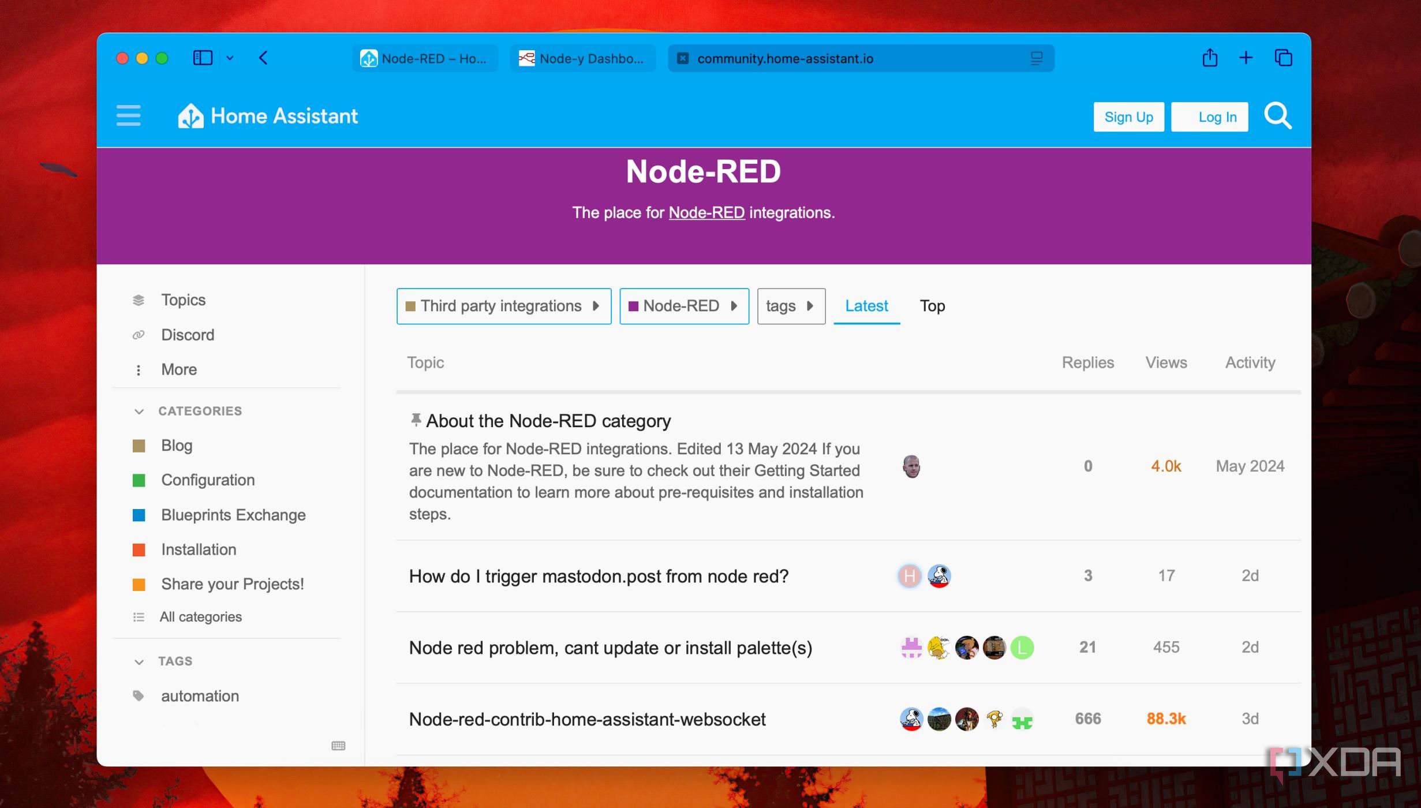Click Blueprints Exchange blue category swatch
The width and height of the screenshot is (1421, 808).
[x=139, y=515]
